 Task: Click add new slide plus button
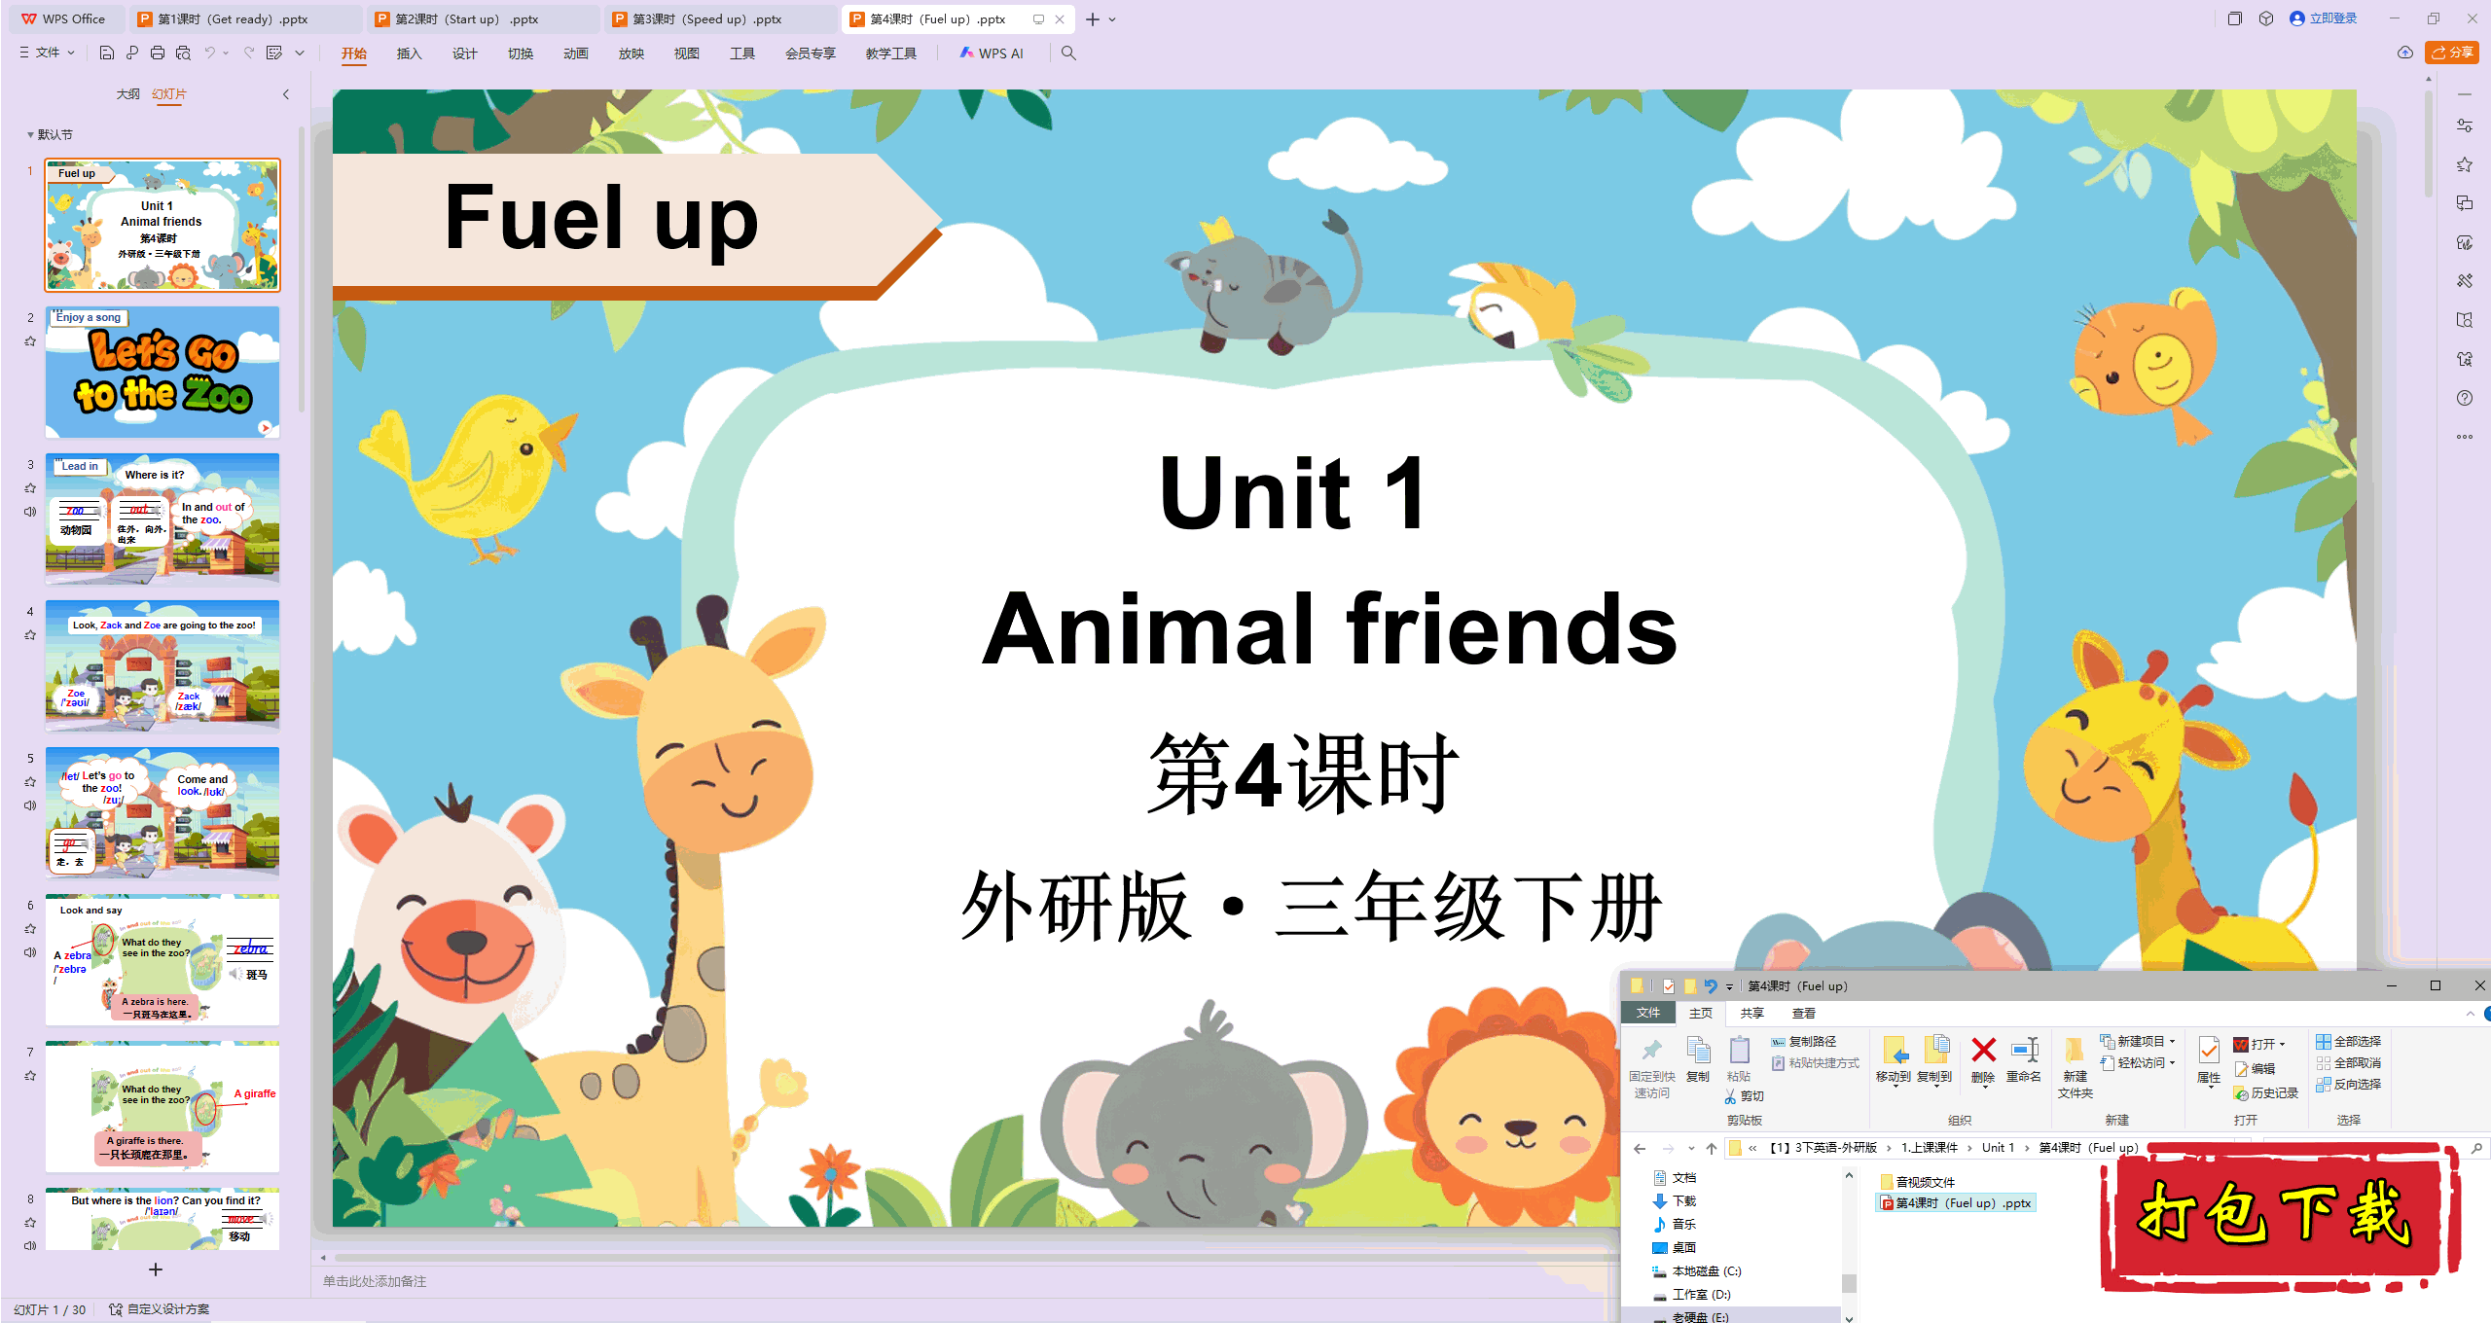pos(156,1269)
